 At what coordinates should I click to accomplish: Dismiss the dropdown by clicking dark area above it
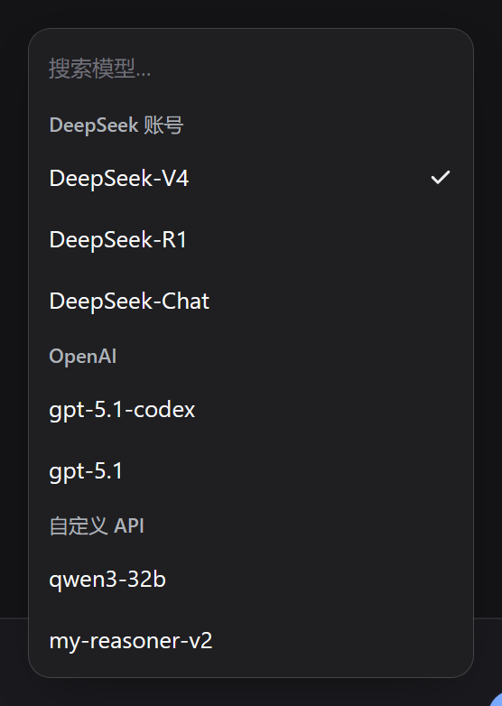[251, 13]
